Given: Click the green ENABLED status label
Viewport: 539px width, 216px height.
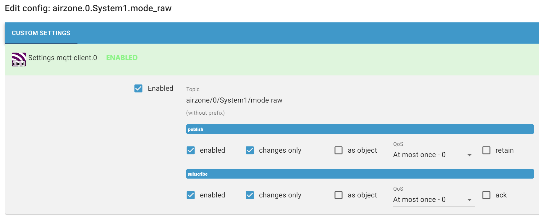Looking at the screenshot, I should [x=122, y=58].
